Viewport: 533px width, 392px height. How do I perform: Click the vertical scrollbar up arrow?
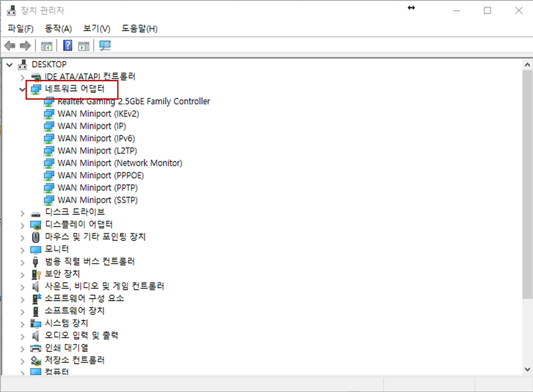[527, 65]
